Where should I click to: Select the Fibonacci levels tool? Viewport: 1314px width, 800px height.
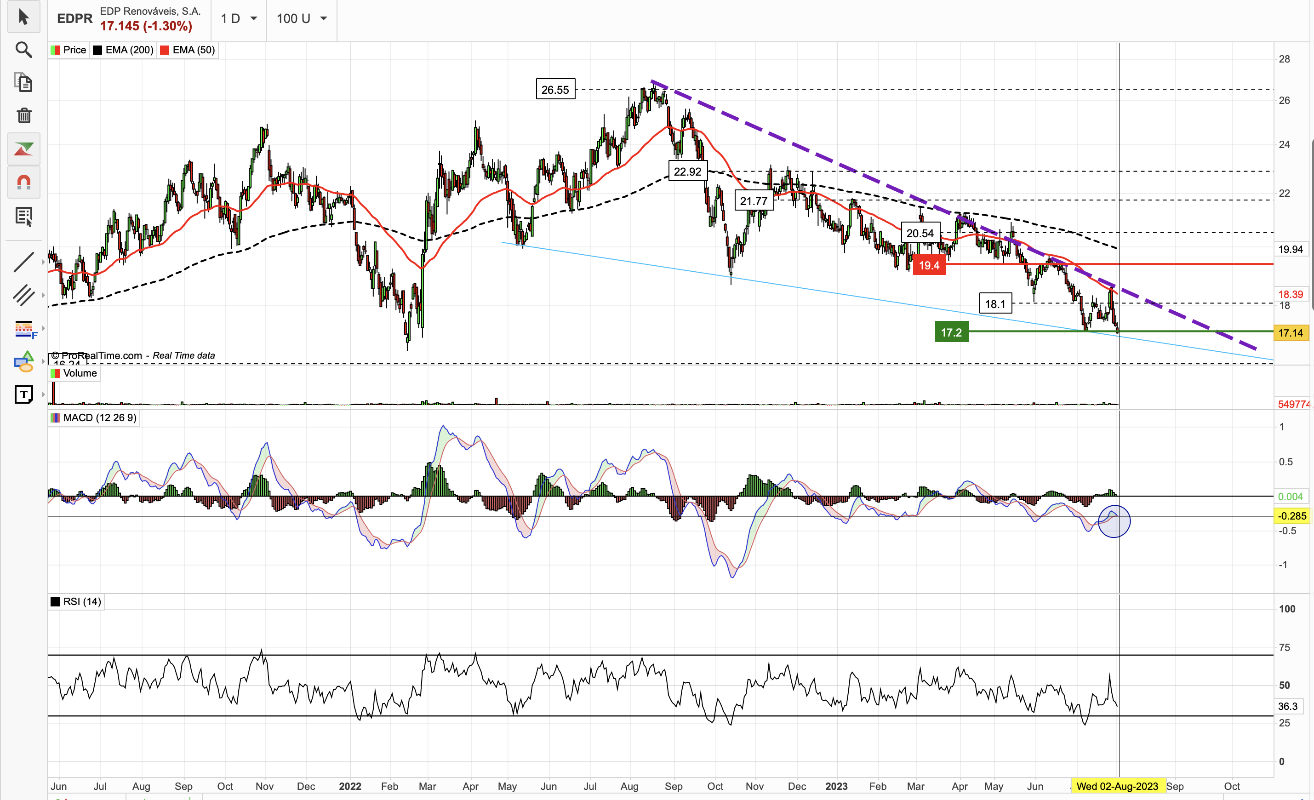(24, 329)
